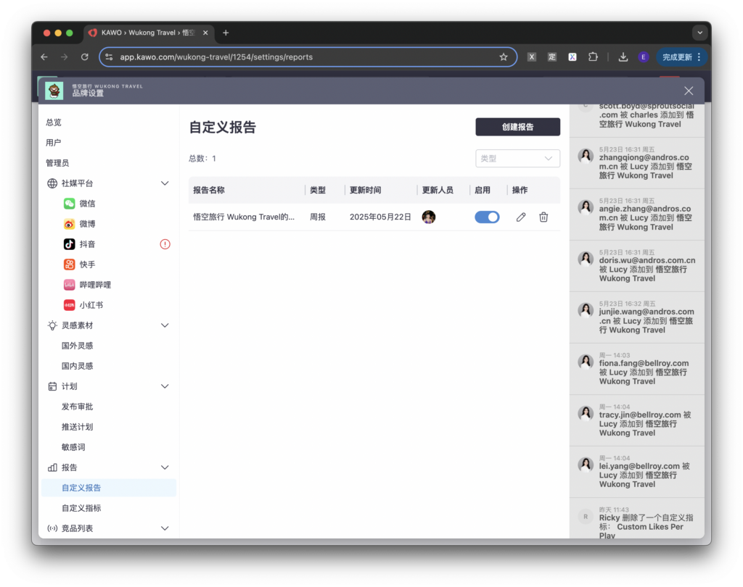Click the WeChat icon in sidebar

tap(69, 204)
